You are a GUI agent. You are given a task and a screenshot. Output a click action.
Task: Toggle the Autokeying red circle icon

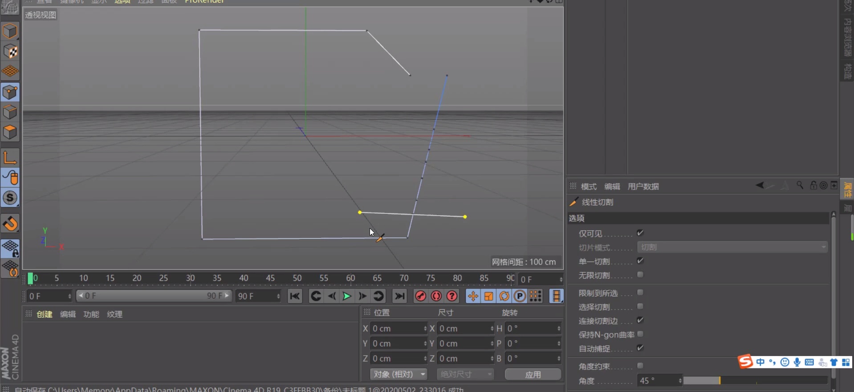(436, 296)
